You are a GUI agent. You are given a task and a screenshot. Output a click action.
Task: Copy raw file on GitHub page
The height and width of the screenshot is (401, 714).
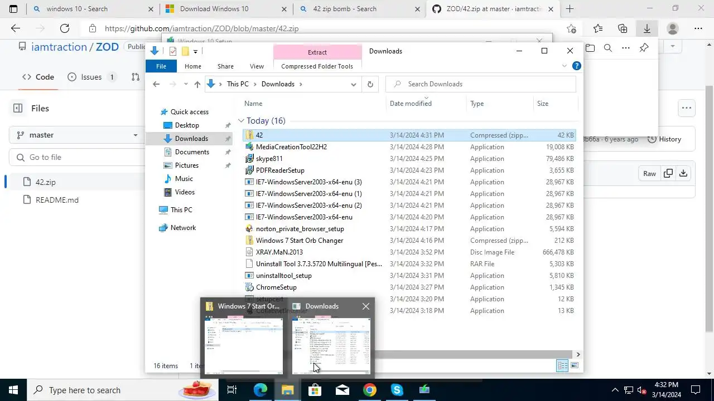(668, 173)
